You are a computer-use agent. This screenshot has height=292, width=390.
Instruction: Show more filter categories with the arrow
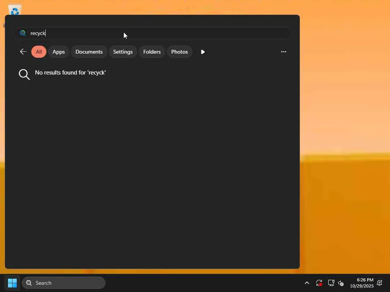click(203, 52)
